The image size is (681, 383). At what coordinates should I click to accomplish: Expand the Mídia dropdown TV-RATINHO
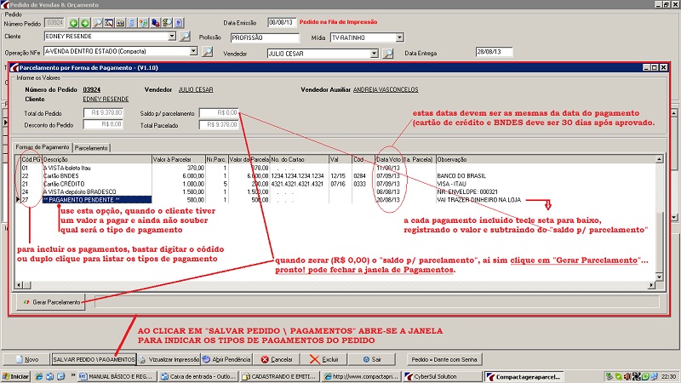[x=399, y=37]
